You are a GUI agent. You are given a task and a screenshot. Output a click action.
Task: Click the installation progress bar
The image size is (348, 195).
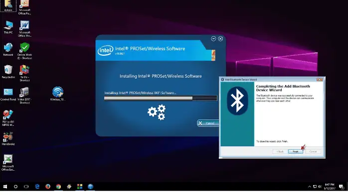pyautogui.click(x=161, y=98)
